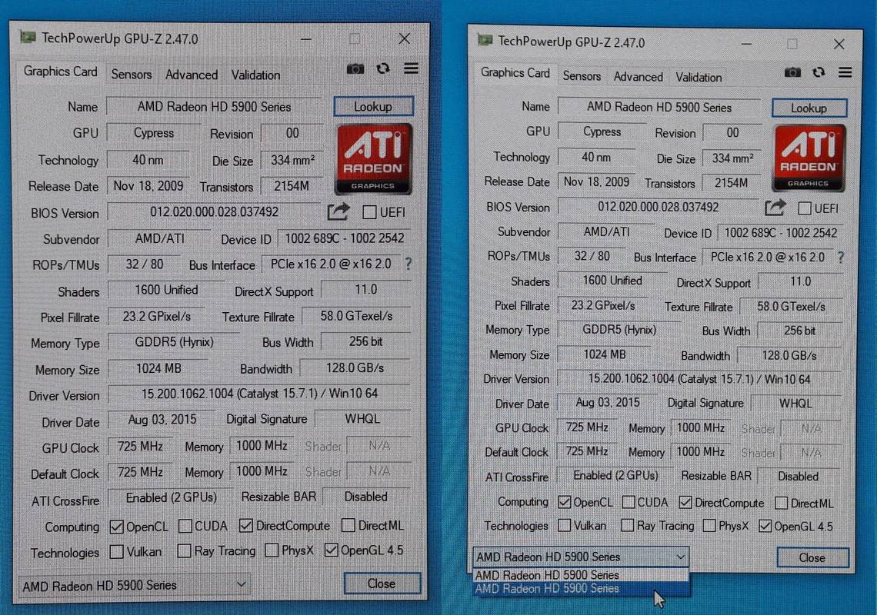Toggle the UEFI checkbox in left window
The width and height of the screenshot is (877, 615).
369,212
